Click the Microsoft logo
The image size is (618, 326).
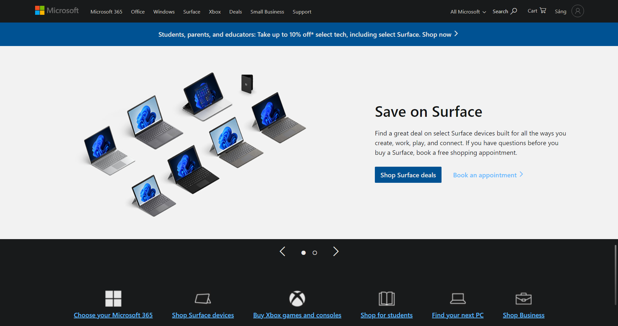pos(57,11)
